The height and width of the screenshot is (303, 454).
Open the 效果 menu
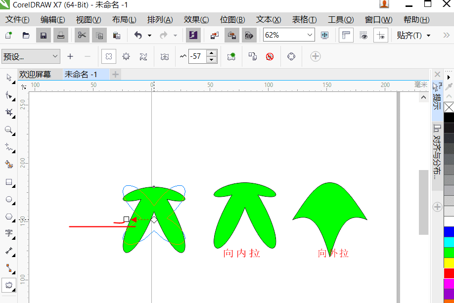click(x=196, y=20)
